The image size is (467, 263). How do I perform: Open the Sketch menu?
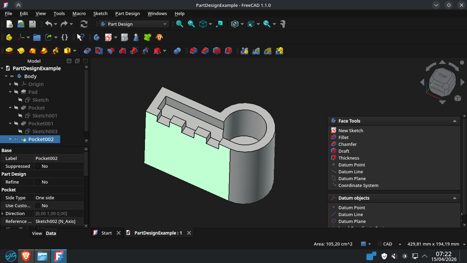click(100, 13)
